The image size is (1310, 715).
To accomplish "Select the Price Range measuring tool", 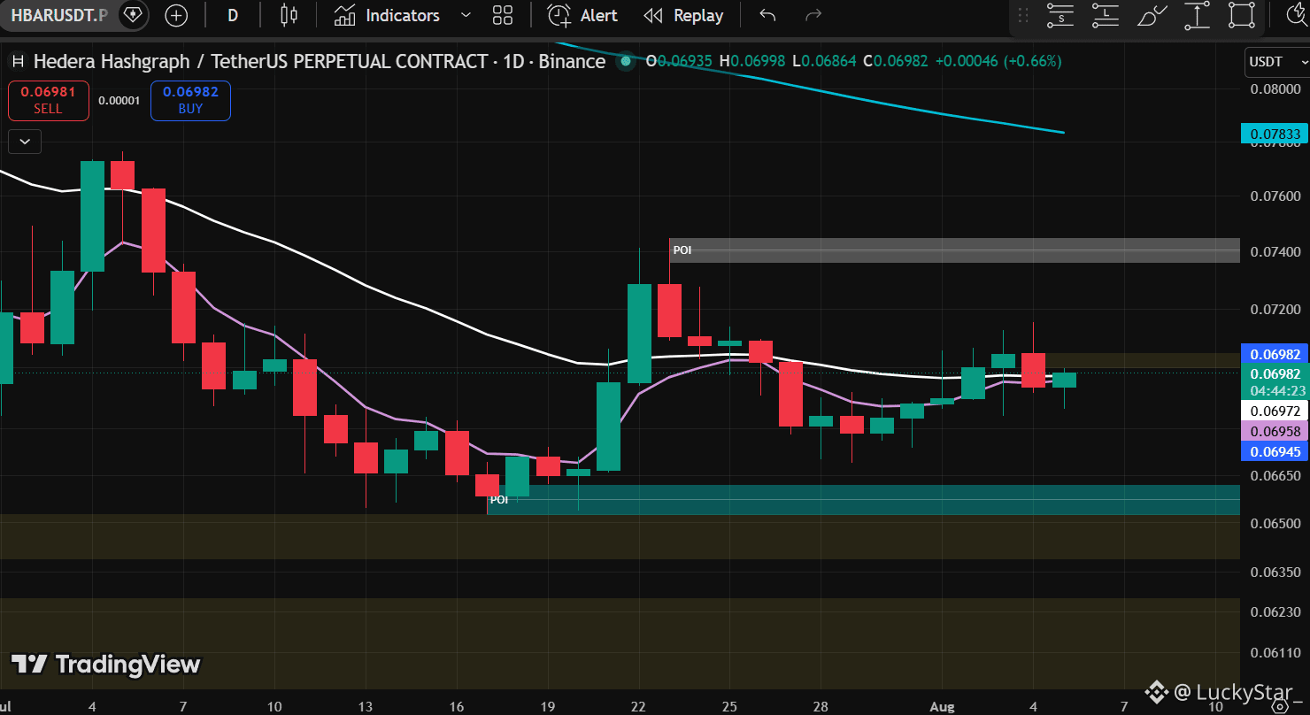I will (x=1197, y=15).
